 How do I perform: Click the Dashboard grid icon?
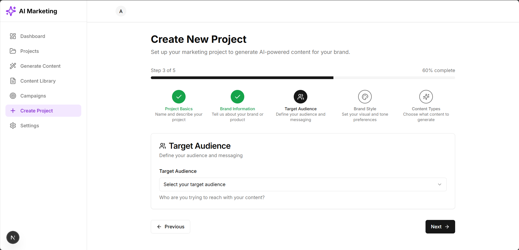13,36
